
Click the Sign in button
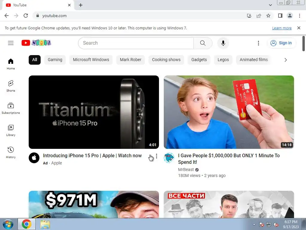coord(281,43)
